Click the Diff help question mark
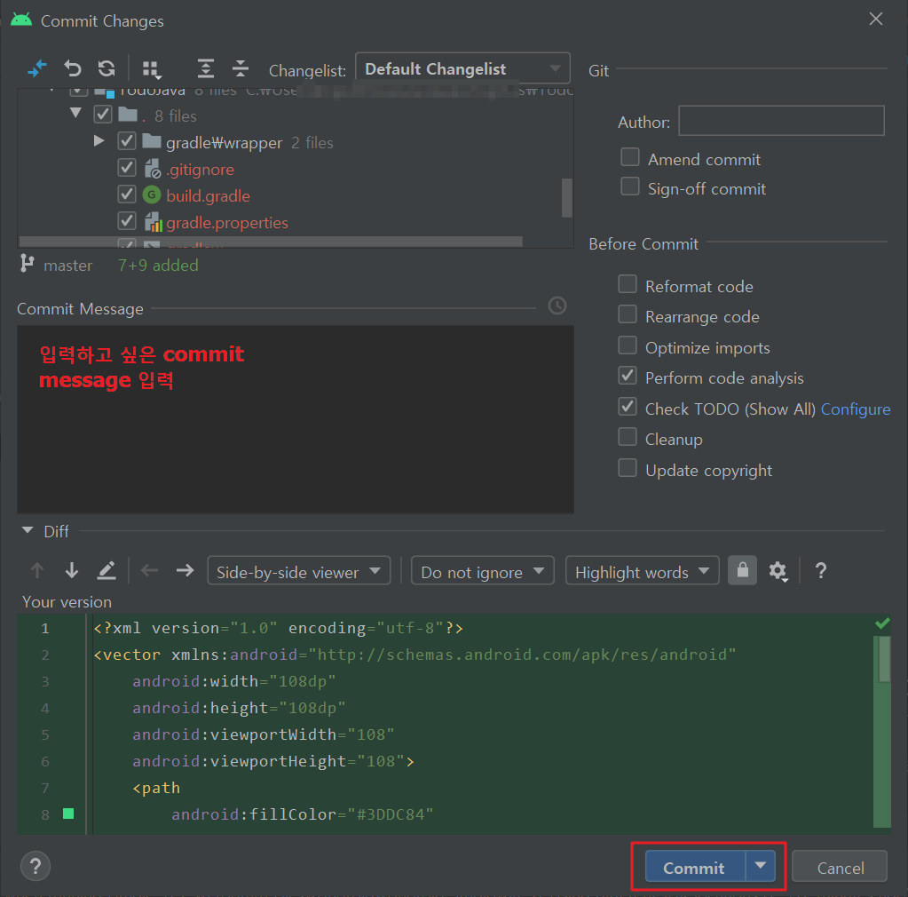This screenshot has height=897, width=908. click(x=820, y=571)
